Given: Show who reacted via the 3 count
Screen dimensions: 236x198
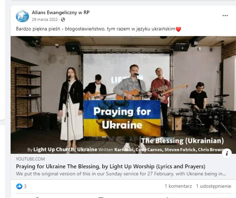Looking at the screenshot, I should (x=25, y=186).
